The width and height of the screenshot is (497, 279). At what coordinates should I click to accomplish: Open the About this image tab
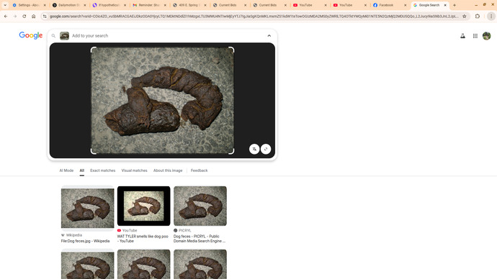pyautogui.click(x=168, y=170)
